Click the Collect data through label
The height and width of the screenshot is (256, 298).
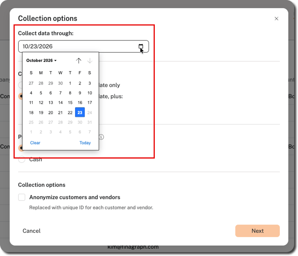46,33
